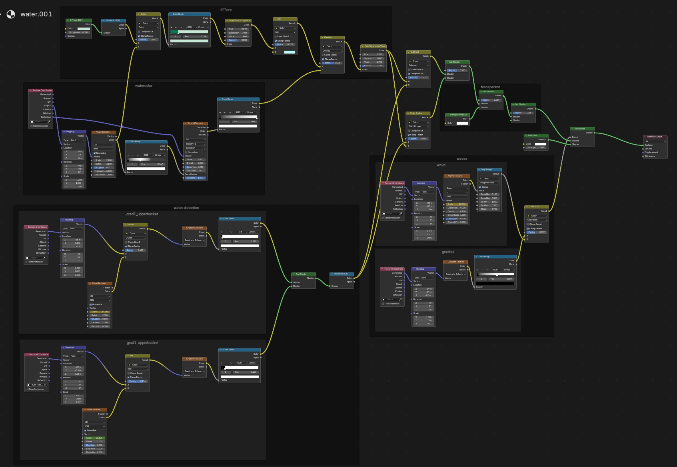Screen dimensions: 677x467
Task: Open the All target dropdown in Material Output
Action: point(655,141)
